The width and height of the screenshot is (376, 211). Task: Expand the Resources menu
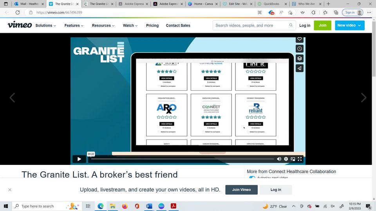click(103, 25)
